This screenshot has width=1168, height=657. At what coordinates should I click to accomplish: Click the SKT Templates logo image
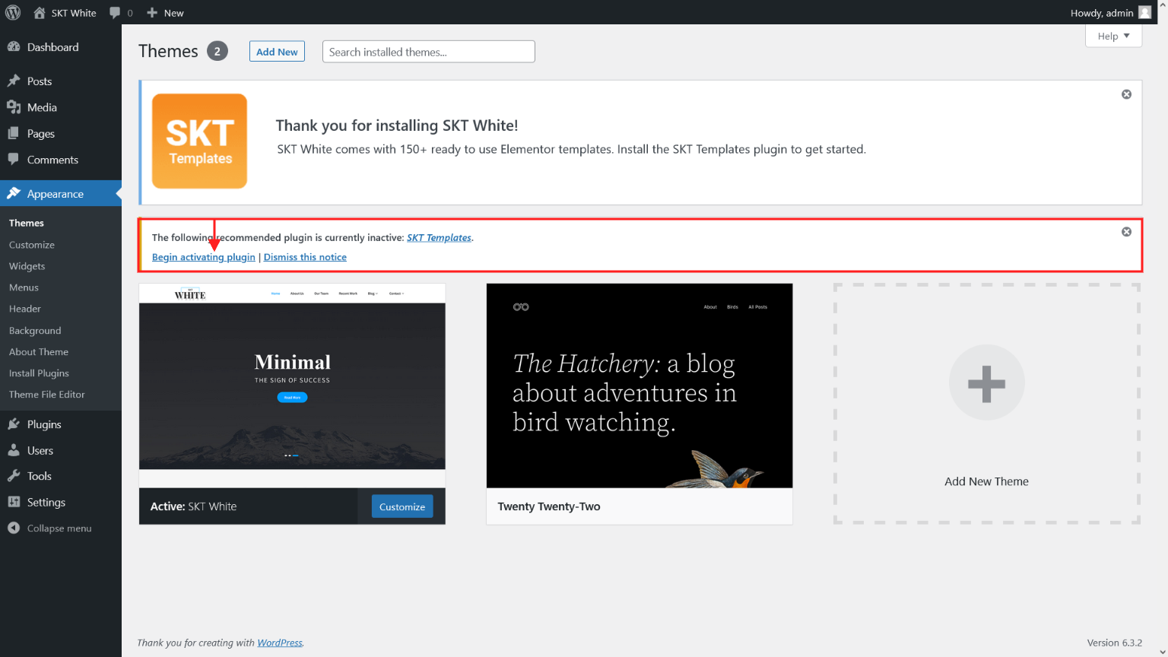click(199, 141)
